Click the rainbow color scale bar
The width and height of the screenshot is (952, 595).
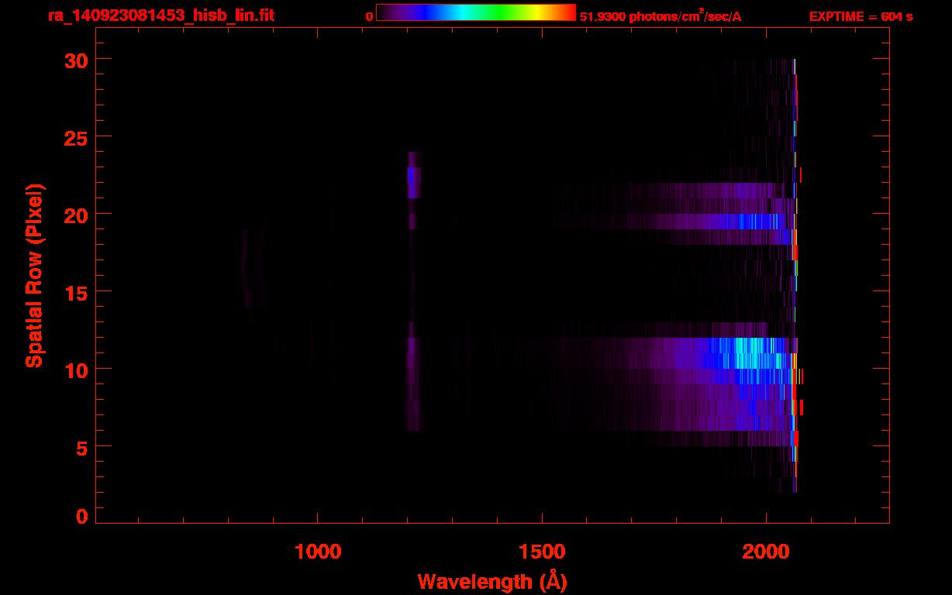(476, 12)
